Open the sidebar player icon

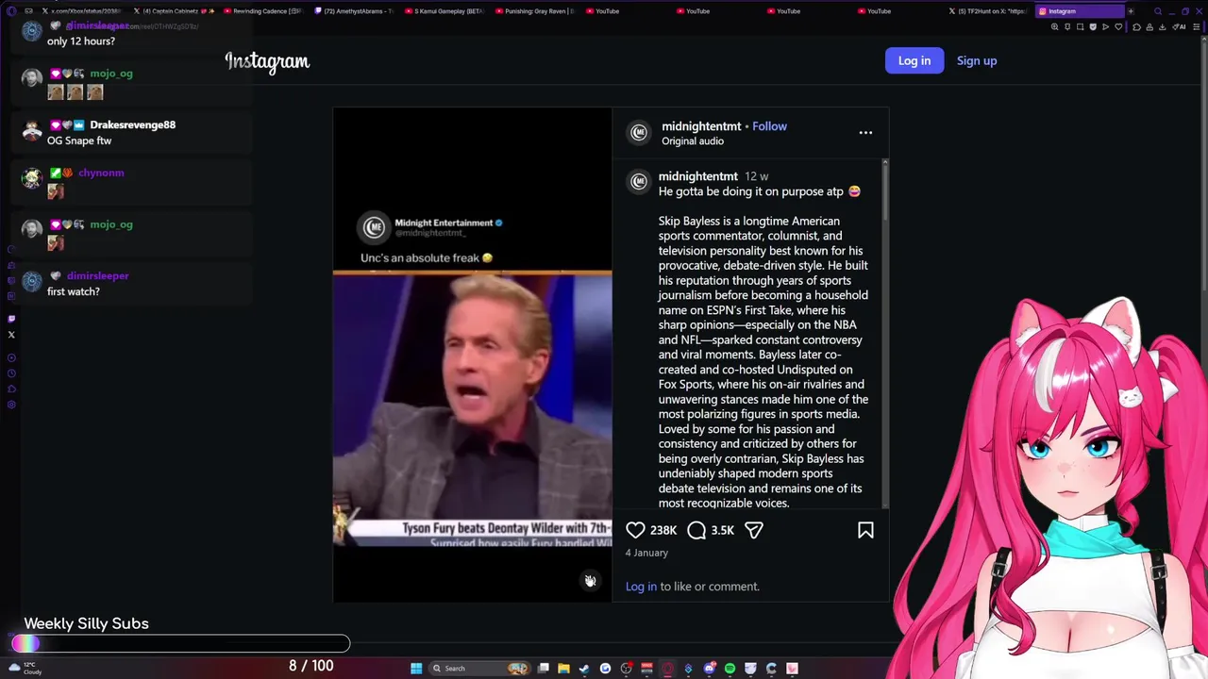(11, 357)
